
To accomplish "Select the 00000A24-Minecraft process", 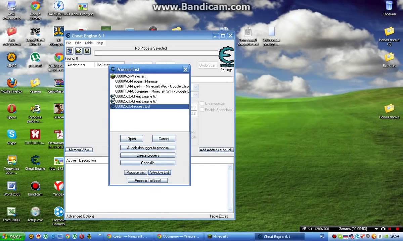I will tap(149, 76).
